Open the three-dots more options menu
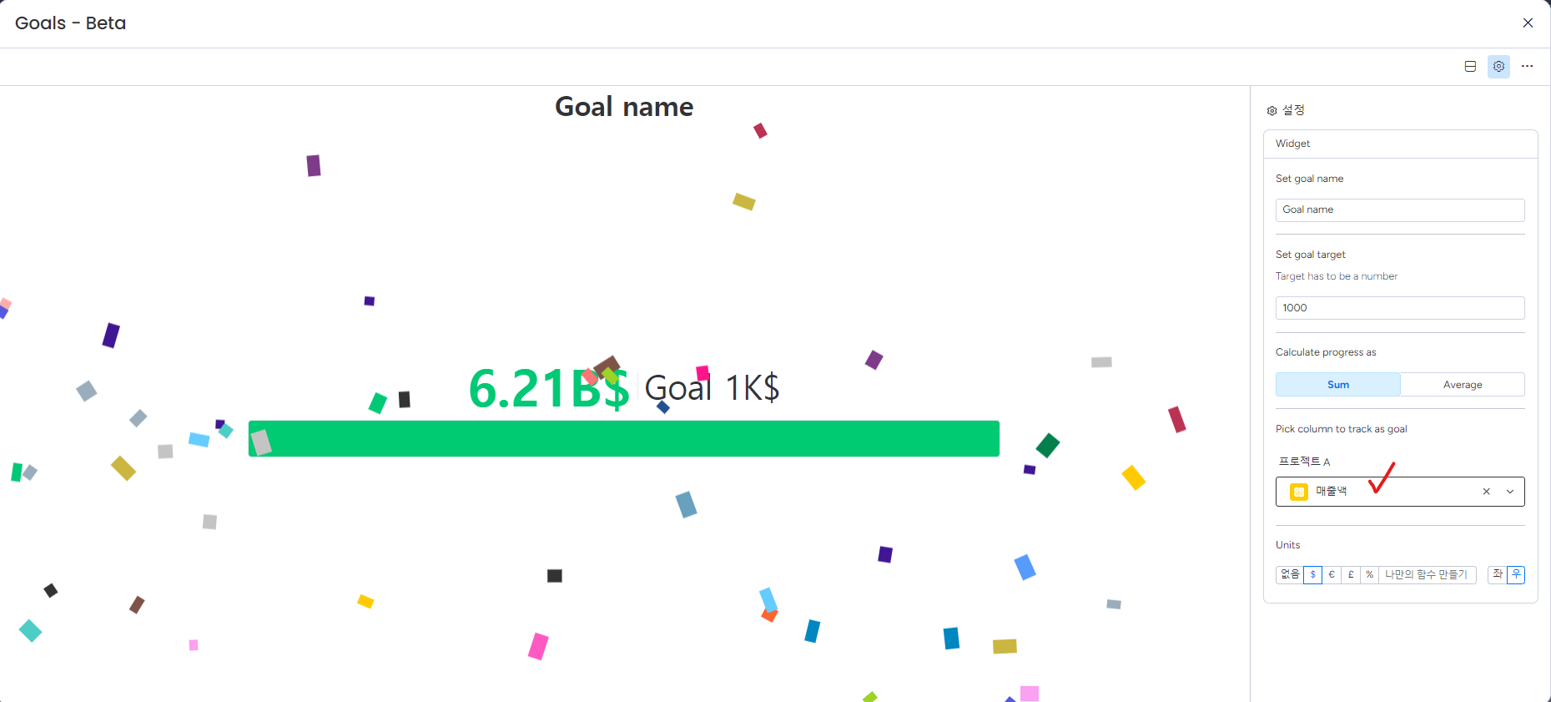 coord(1527,67)
